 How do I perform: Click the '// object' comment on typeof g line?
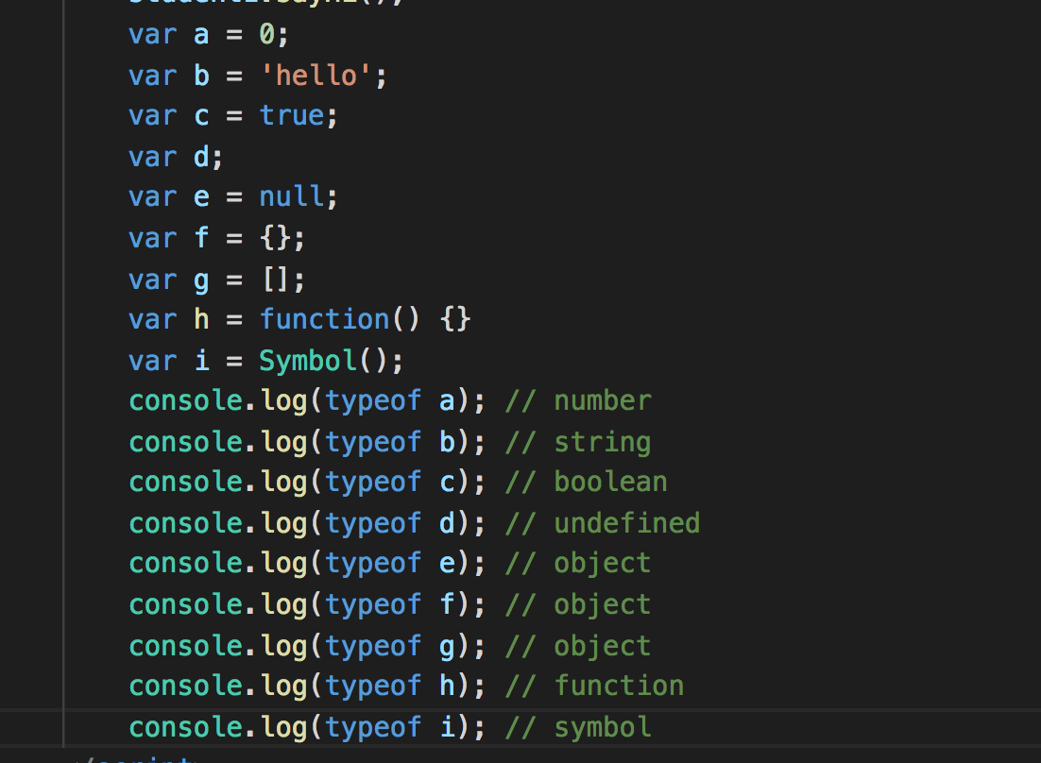coord(578,646)
